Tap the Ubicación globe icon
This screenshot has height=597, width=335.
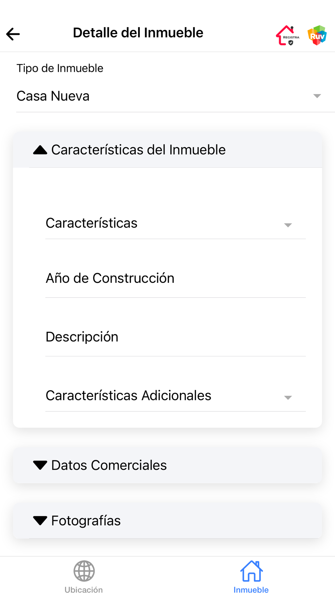pos(84,571)
